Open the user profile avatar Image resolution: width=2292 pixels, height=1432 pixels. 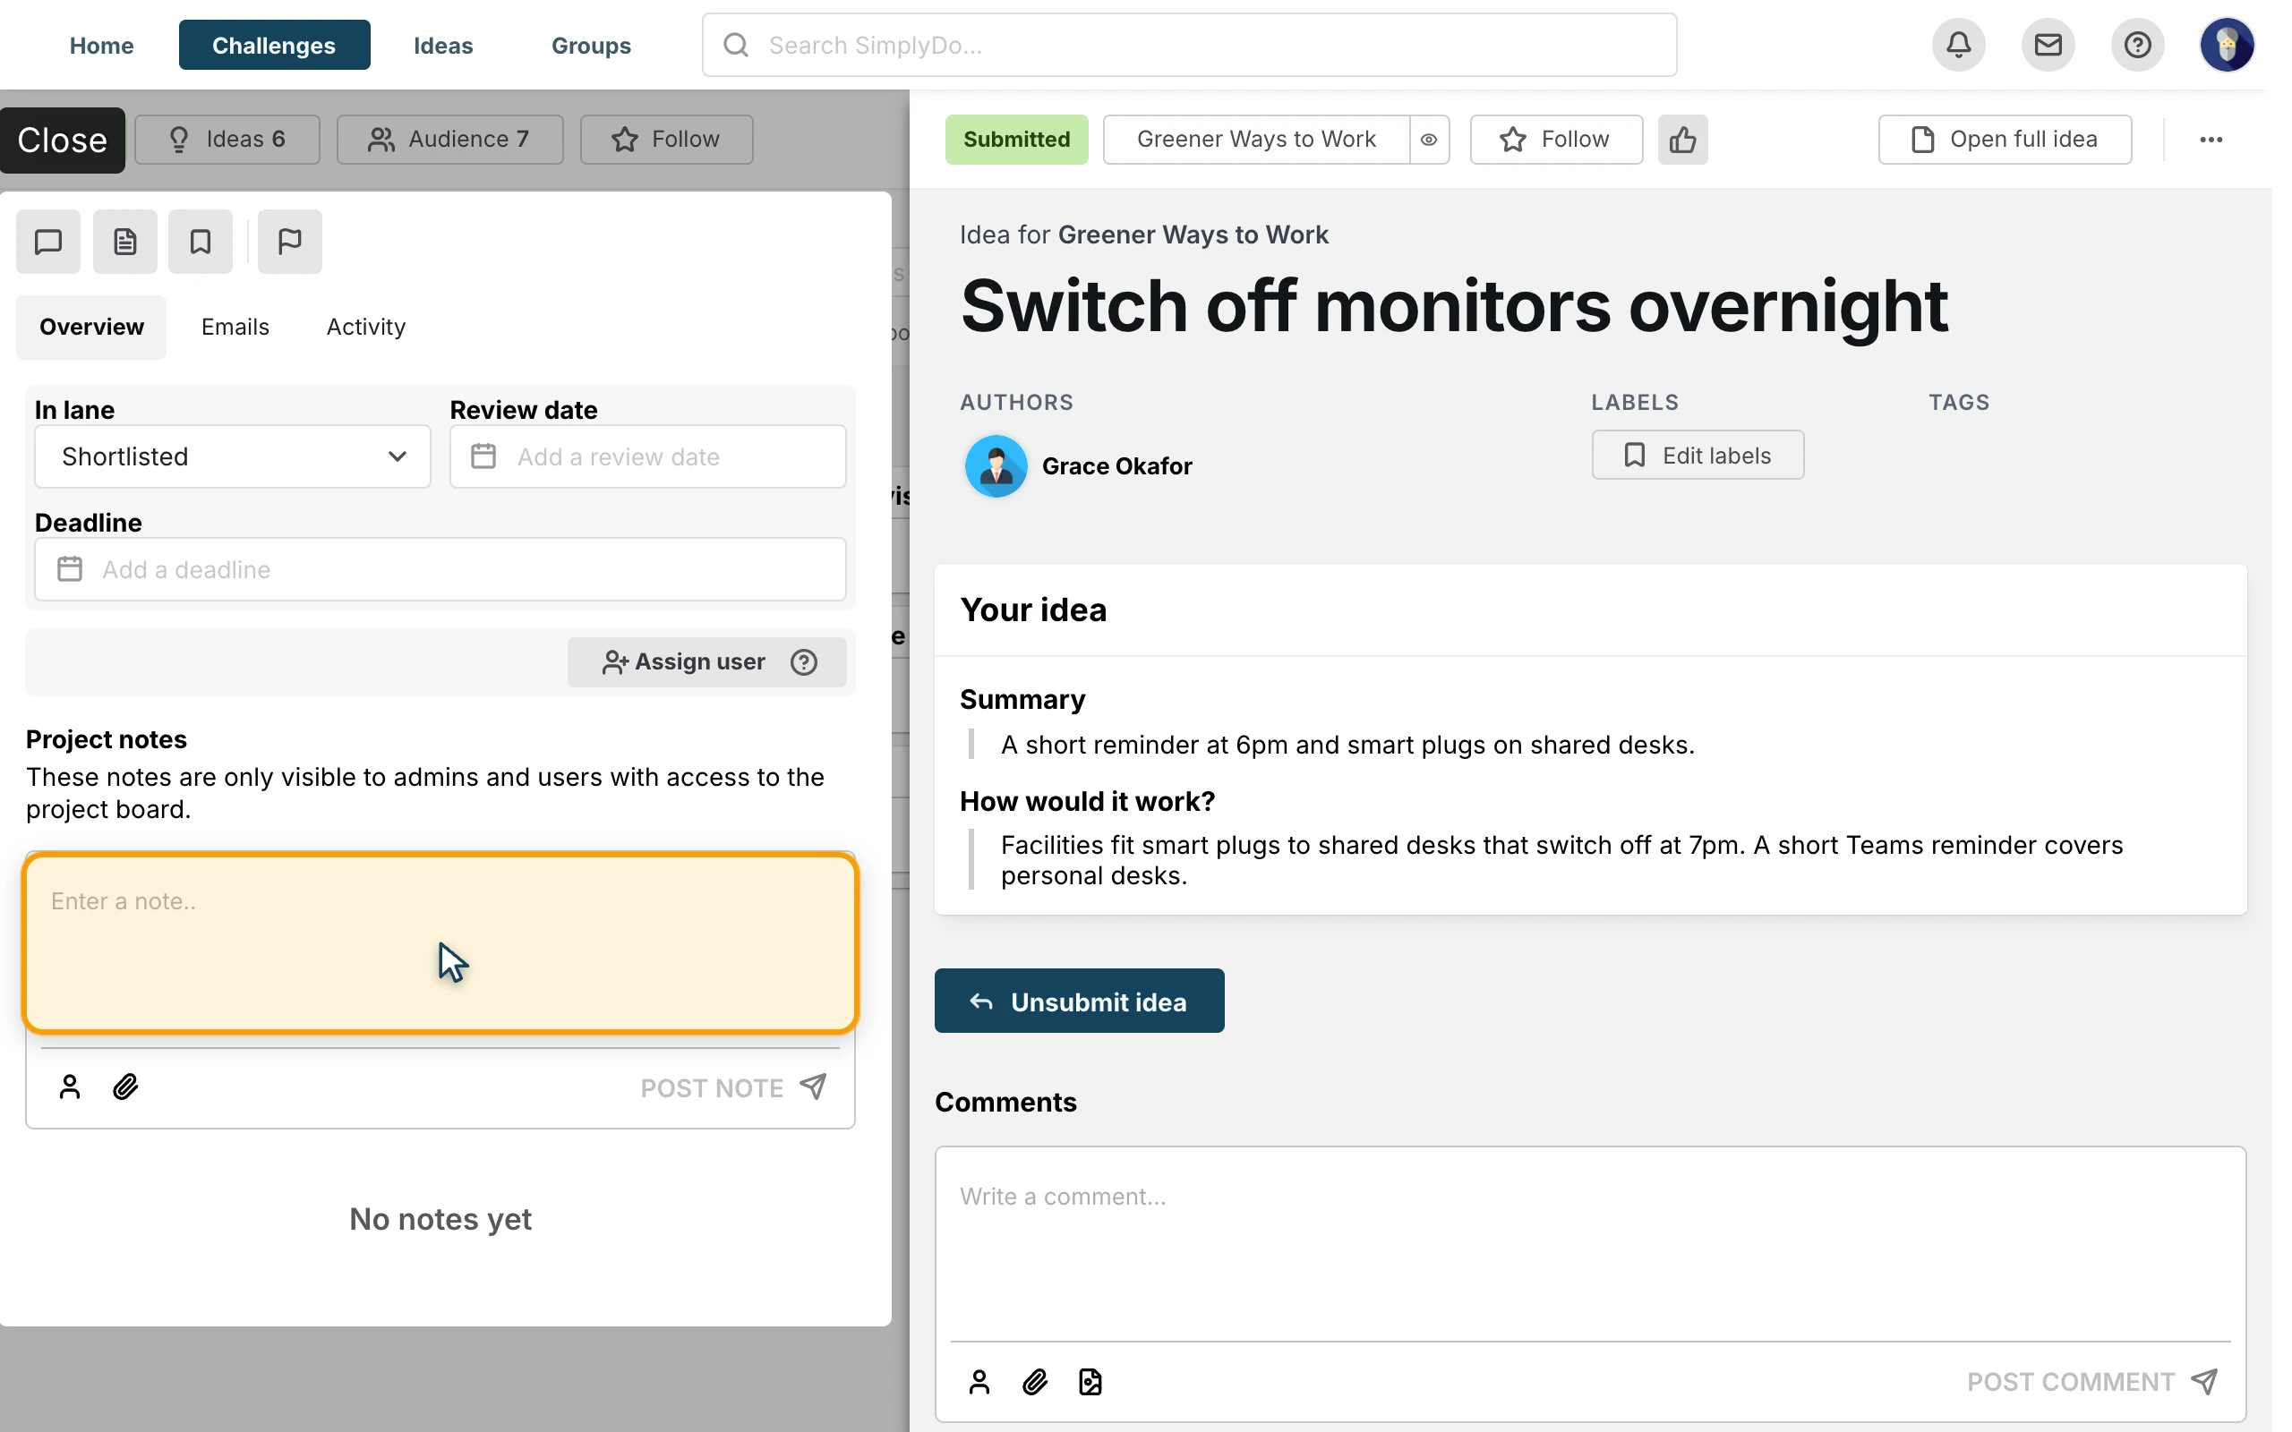click(x=2226, y=45)
